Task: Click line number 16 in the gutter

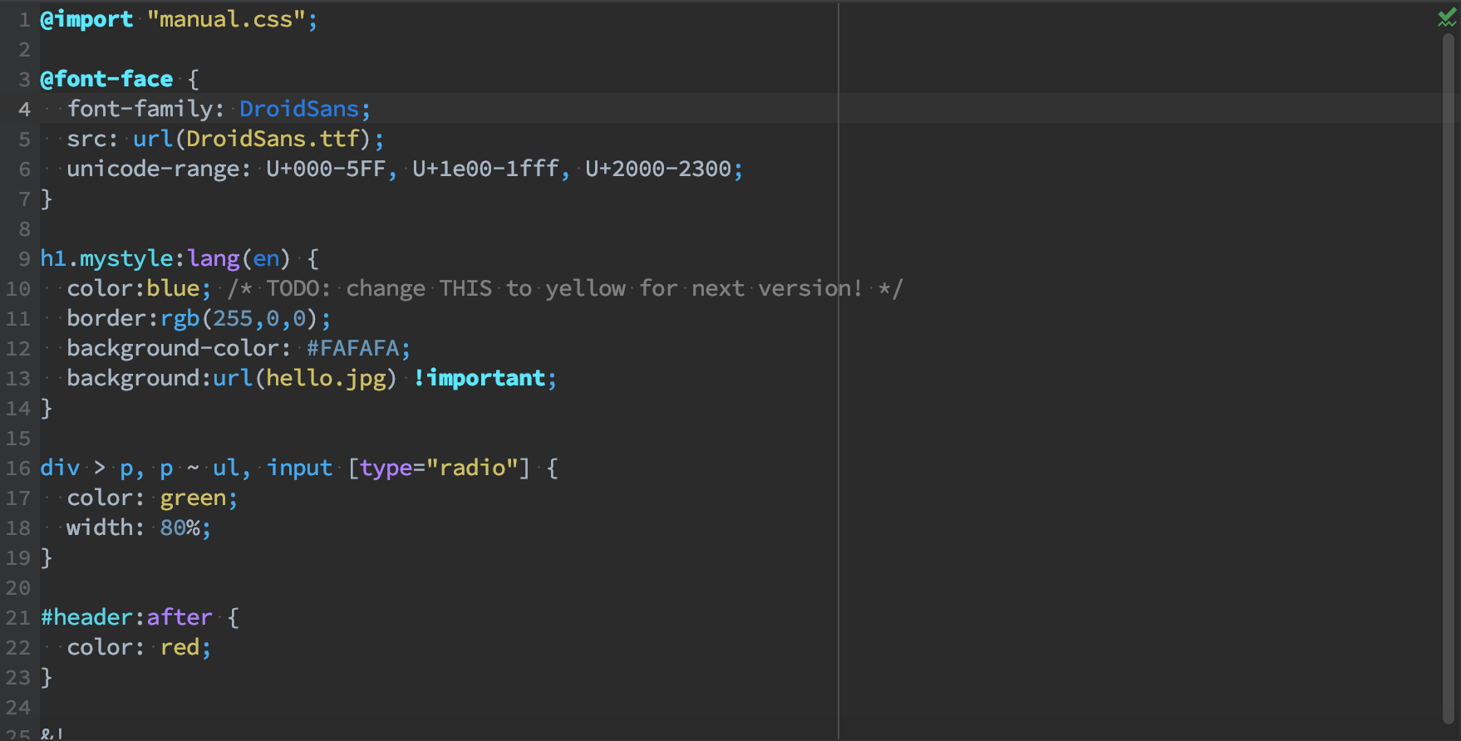Action: click(18, 468)
